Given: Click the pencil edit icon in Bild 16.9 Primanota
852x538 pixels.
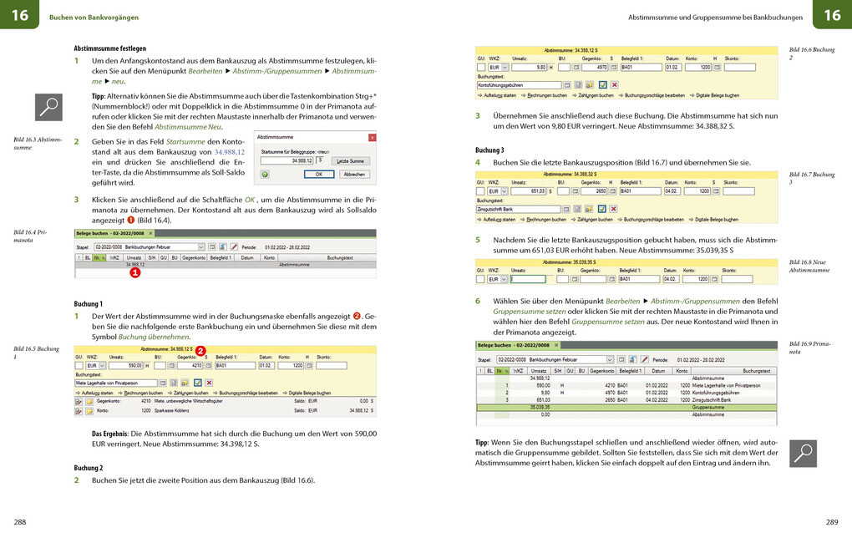Looking at the screenshot, I should click(645, 360).
